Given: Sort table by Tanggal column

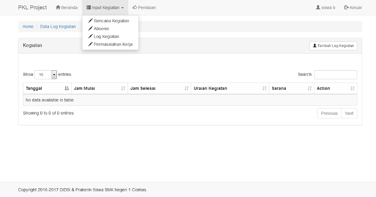Looking at the screenshot, I should pos(47,88).
